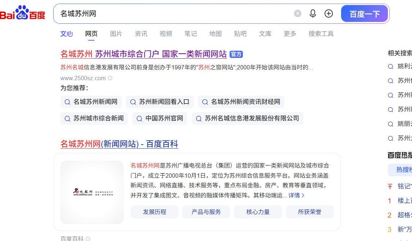Click the www.2500sz.com URL
Viewport: 412px width, 241px height.
(83, 78)
